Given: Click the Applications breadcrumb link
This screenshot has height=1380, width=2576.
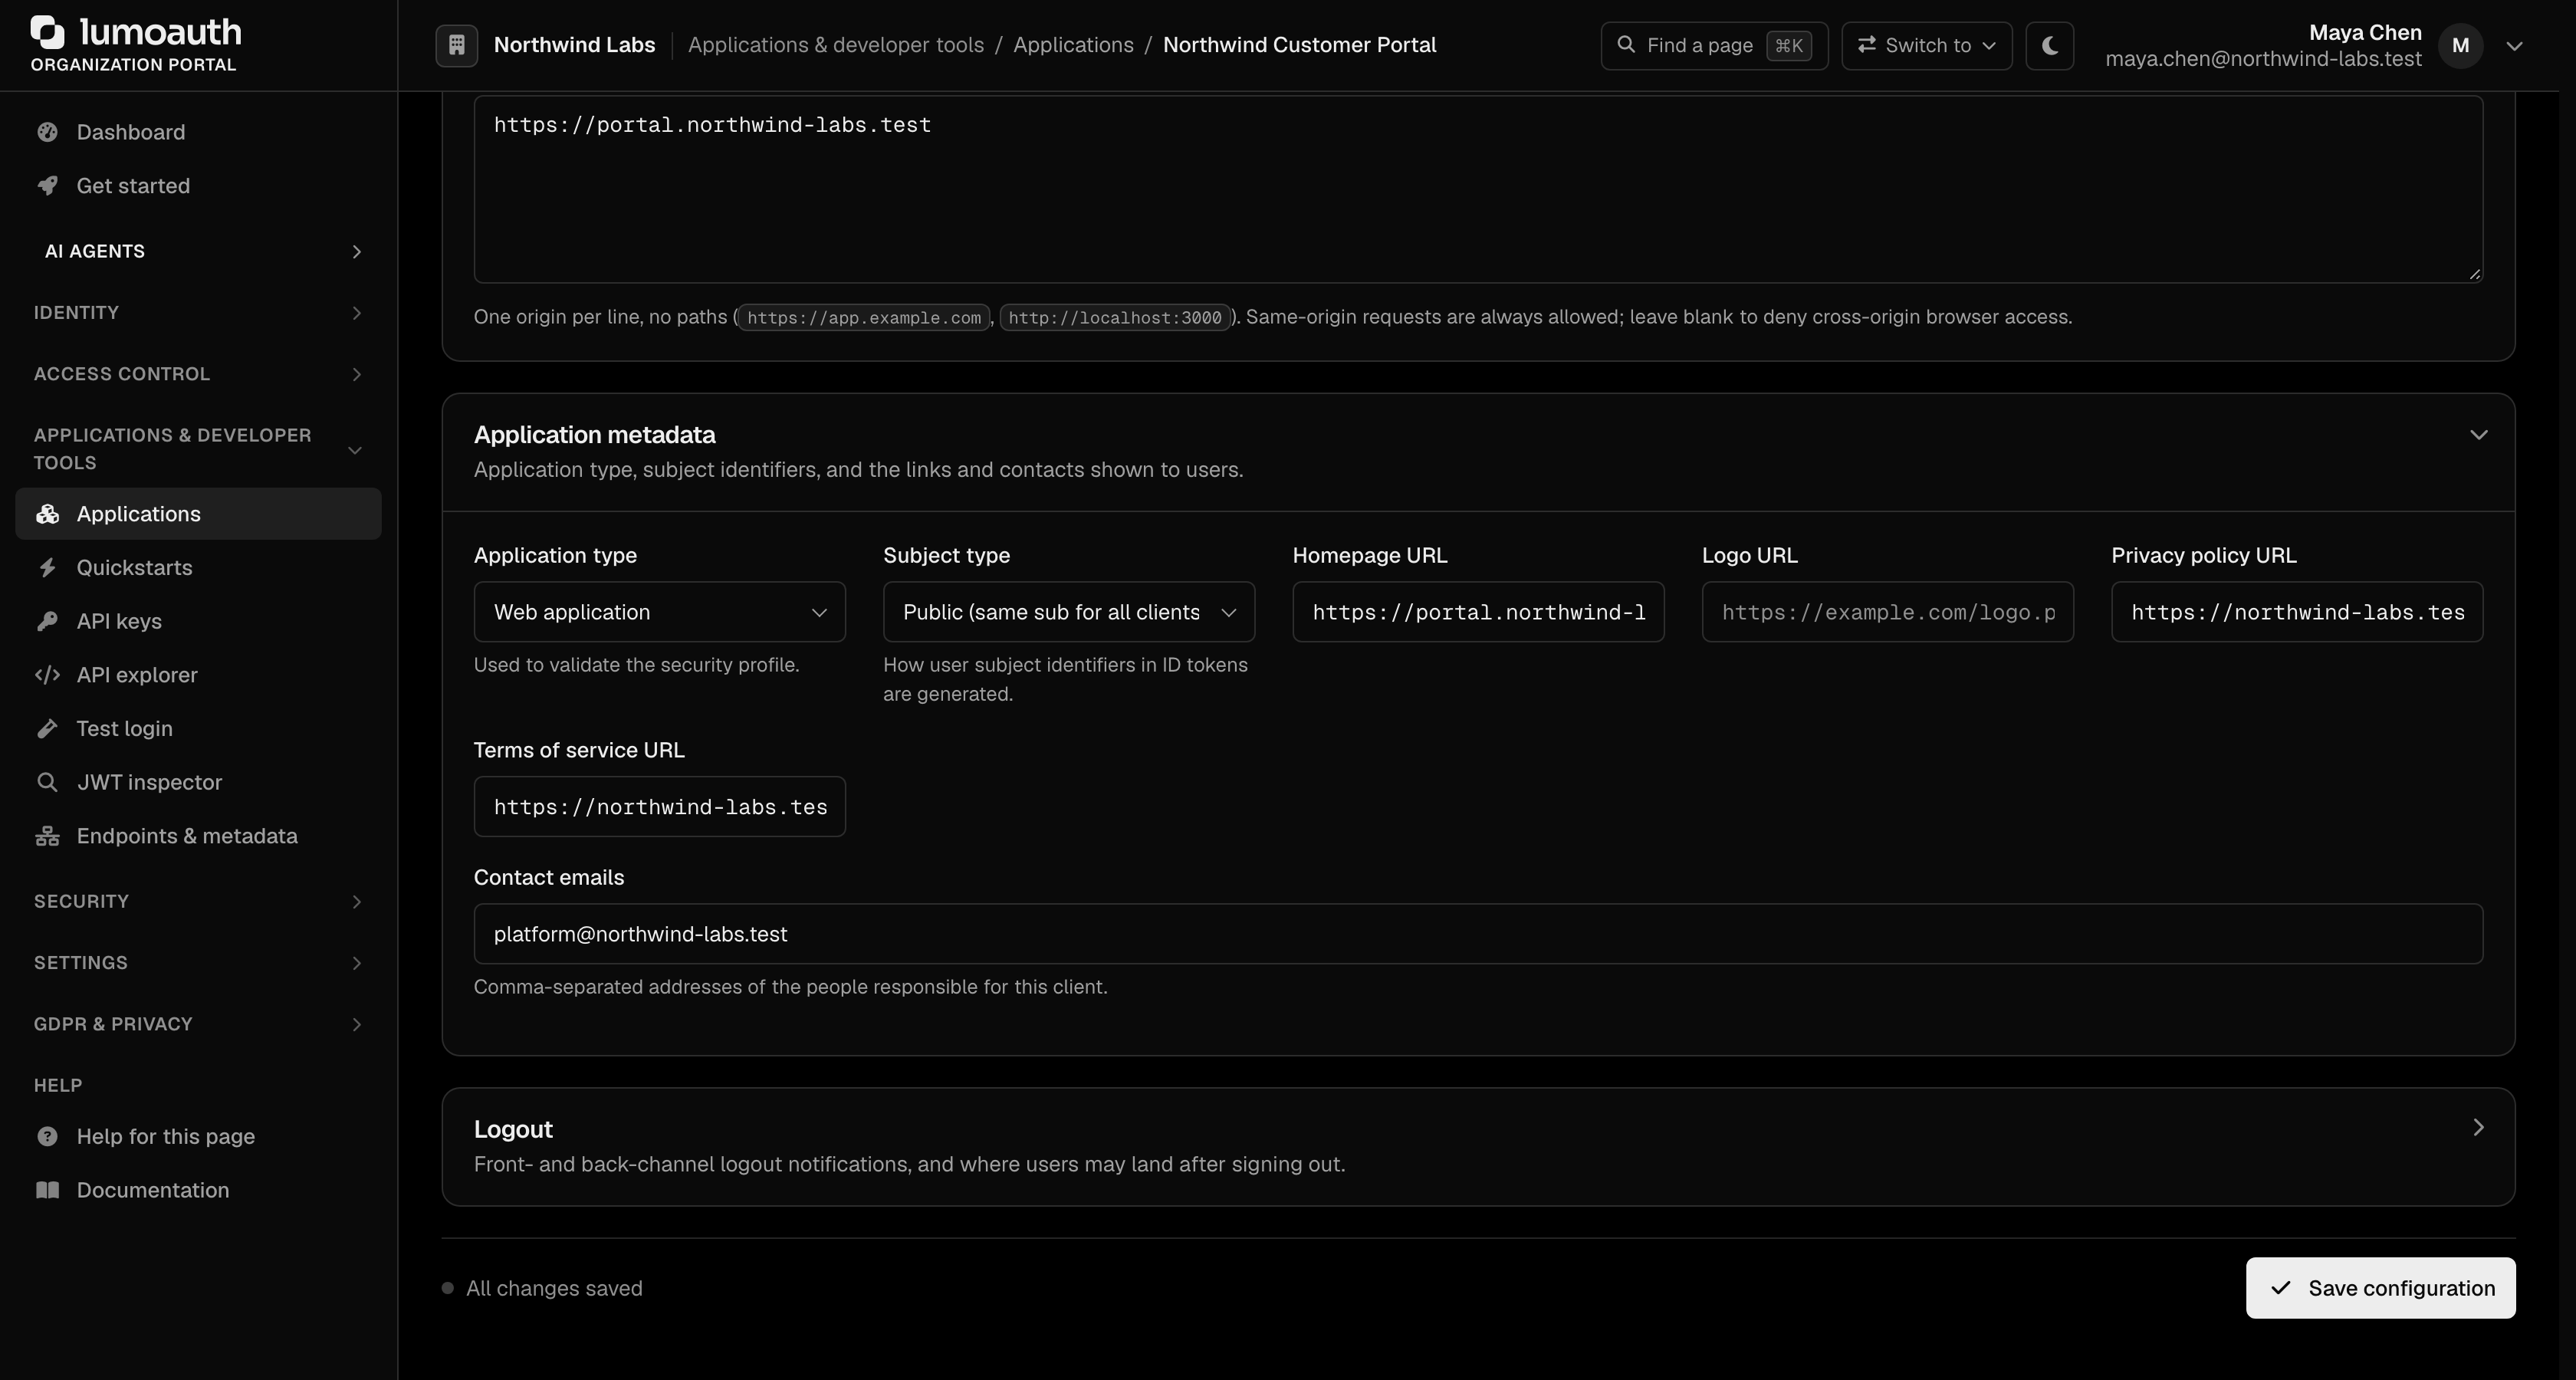Looking at the screenshot, I should coord(1073,45).
